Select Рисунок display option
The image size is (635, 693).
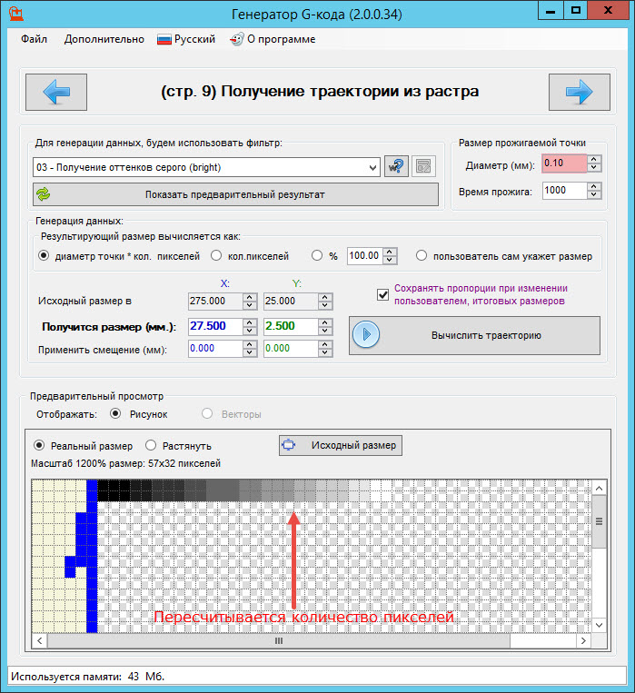pos(115,413)
